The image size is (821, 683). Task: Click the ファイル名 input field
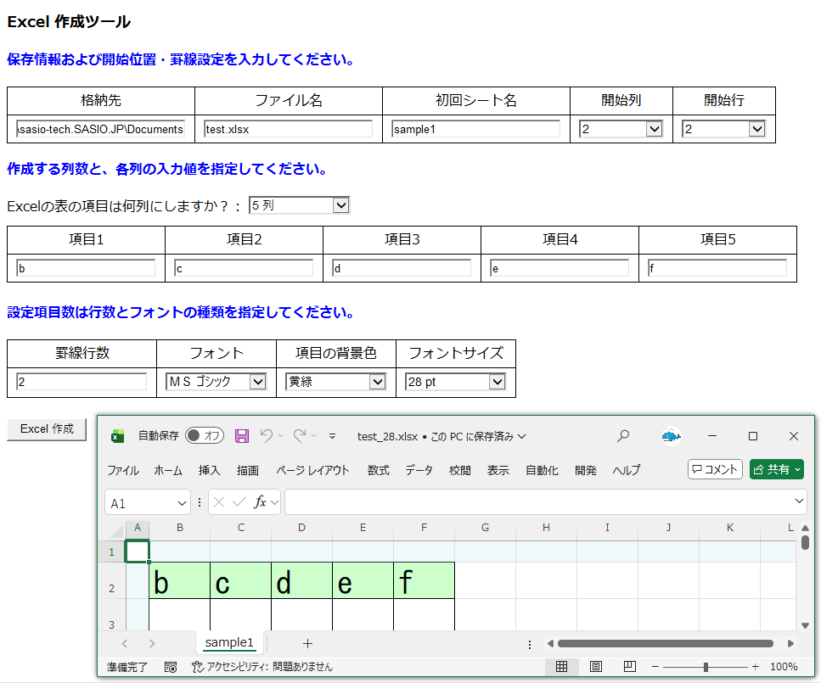pyautogui.click(x=288, y=129)
